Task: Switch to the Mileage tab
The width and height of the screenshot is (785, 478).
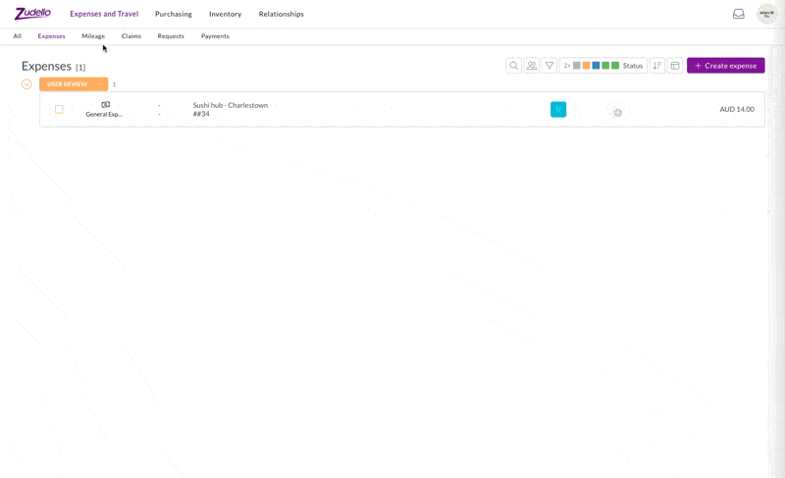Action: pos(93,36)
